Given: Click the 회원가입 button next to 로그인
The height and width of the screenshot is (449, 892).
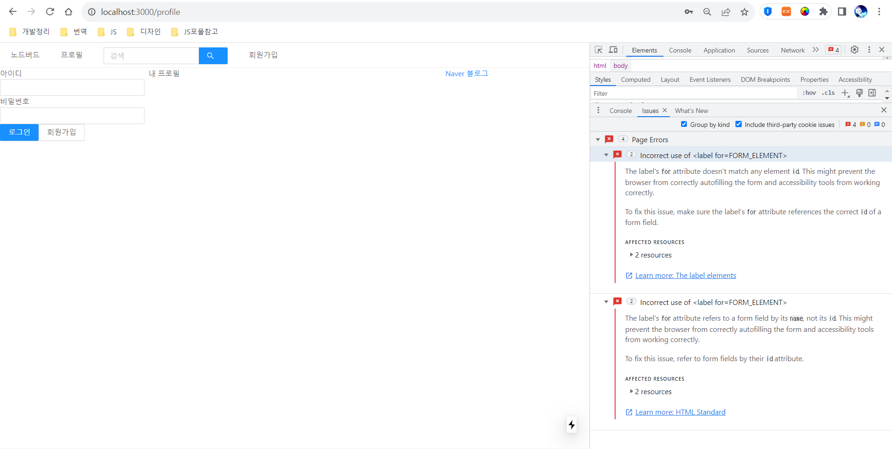Looking at the screenshot, I should tap(61, 132).
